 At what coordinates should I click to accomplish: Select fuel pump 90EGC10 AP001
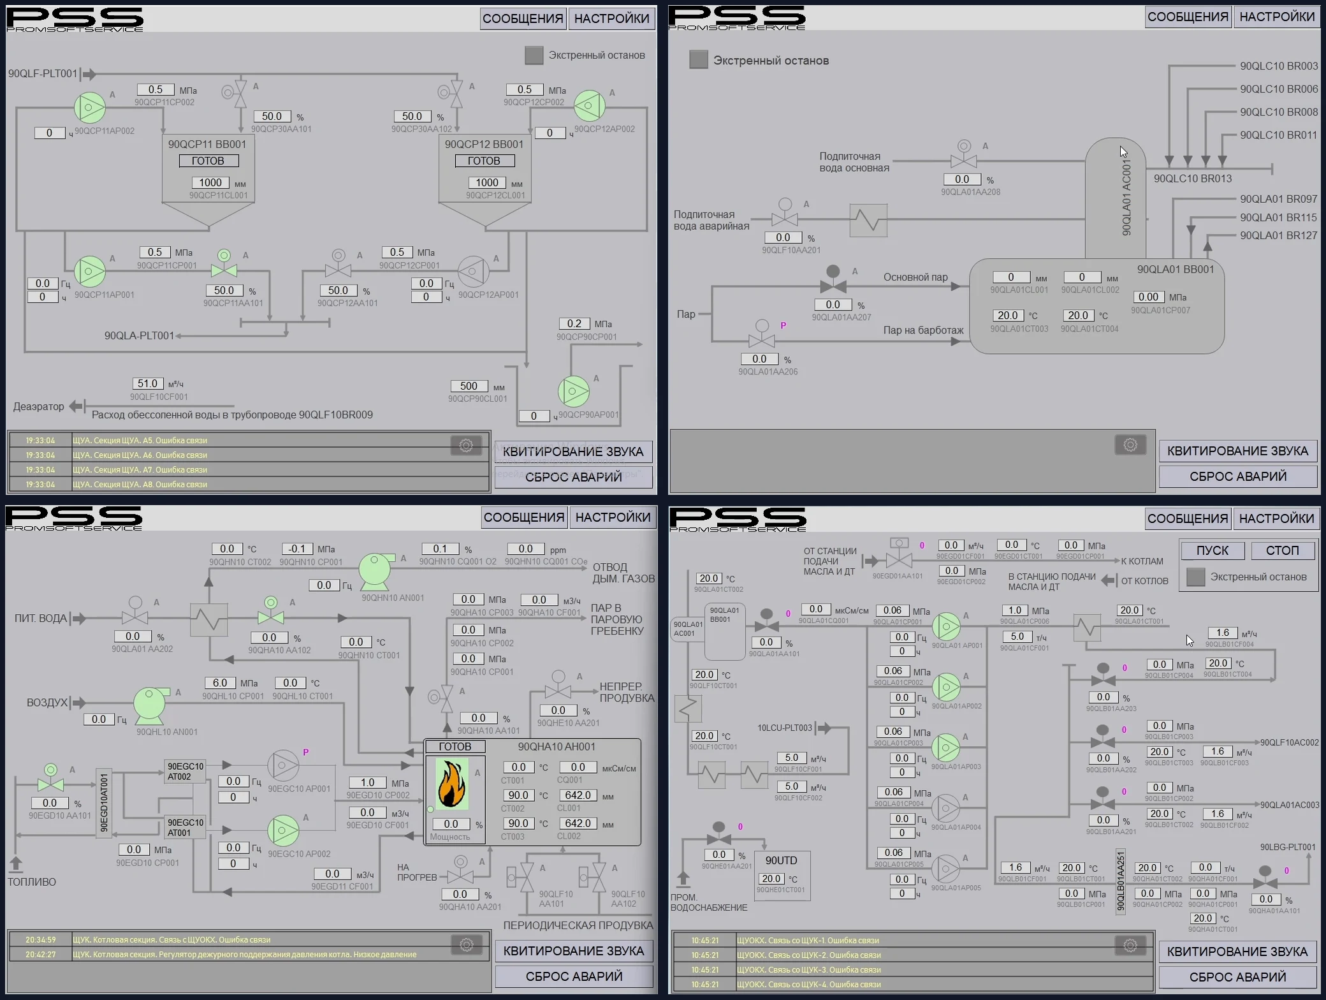(x=283, y=765)
